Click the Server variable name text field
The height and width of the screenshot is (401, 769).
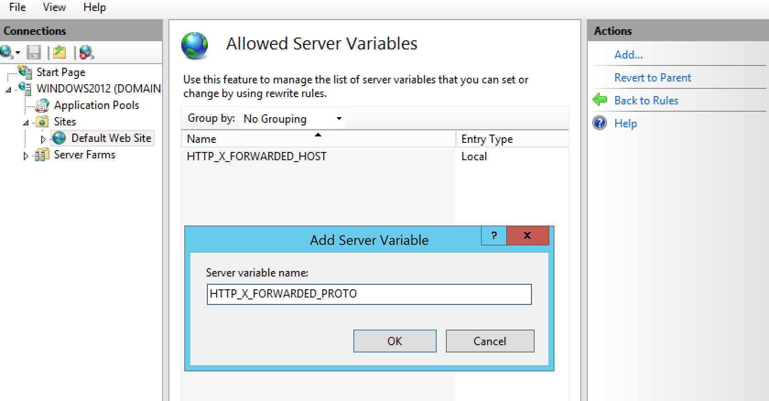(x=369, y=294)
